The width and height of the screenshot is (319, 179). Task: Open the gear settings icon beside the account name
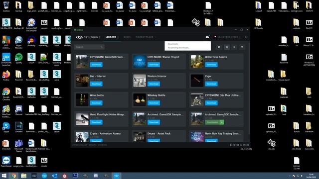246,37
